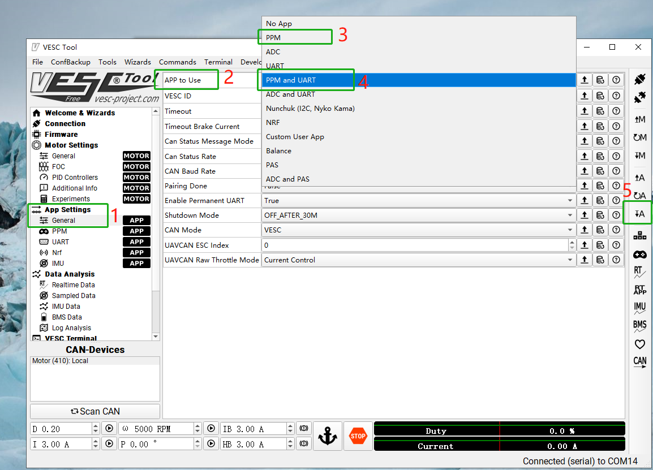Read motor configuration with the ↑M icon
Screen dimensions: 653x470
click(639, 119)
